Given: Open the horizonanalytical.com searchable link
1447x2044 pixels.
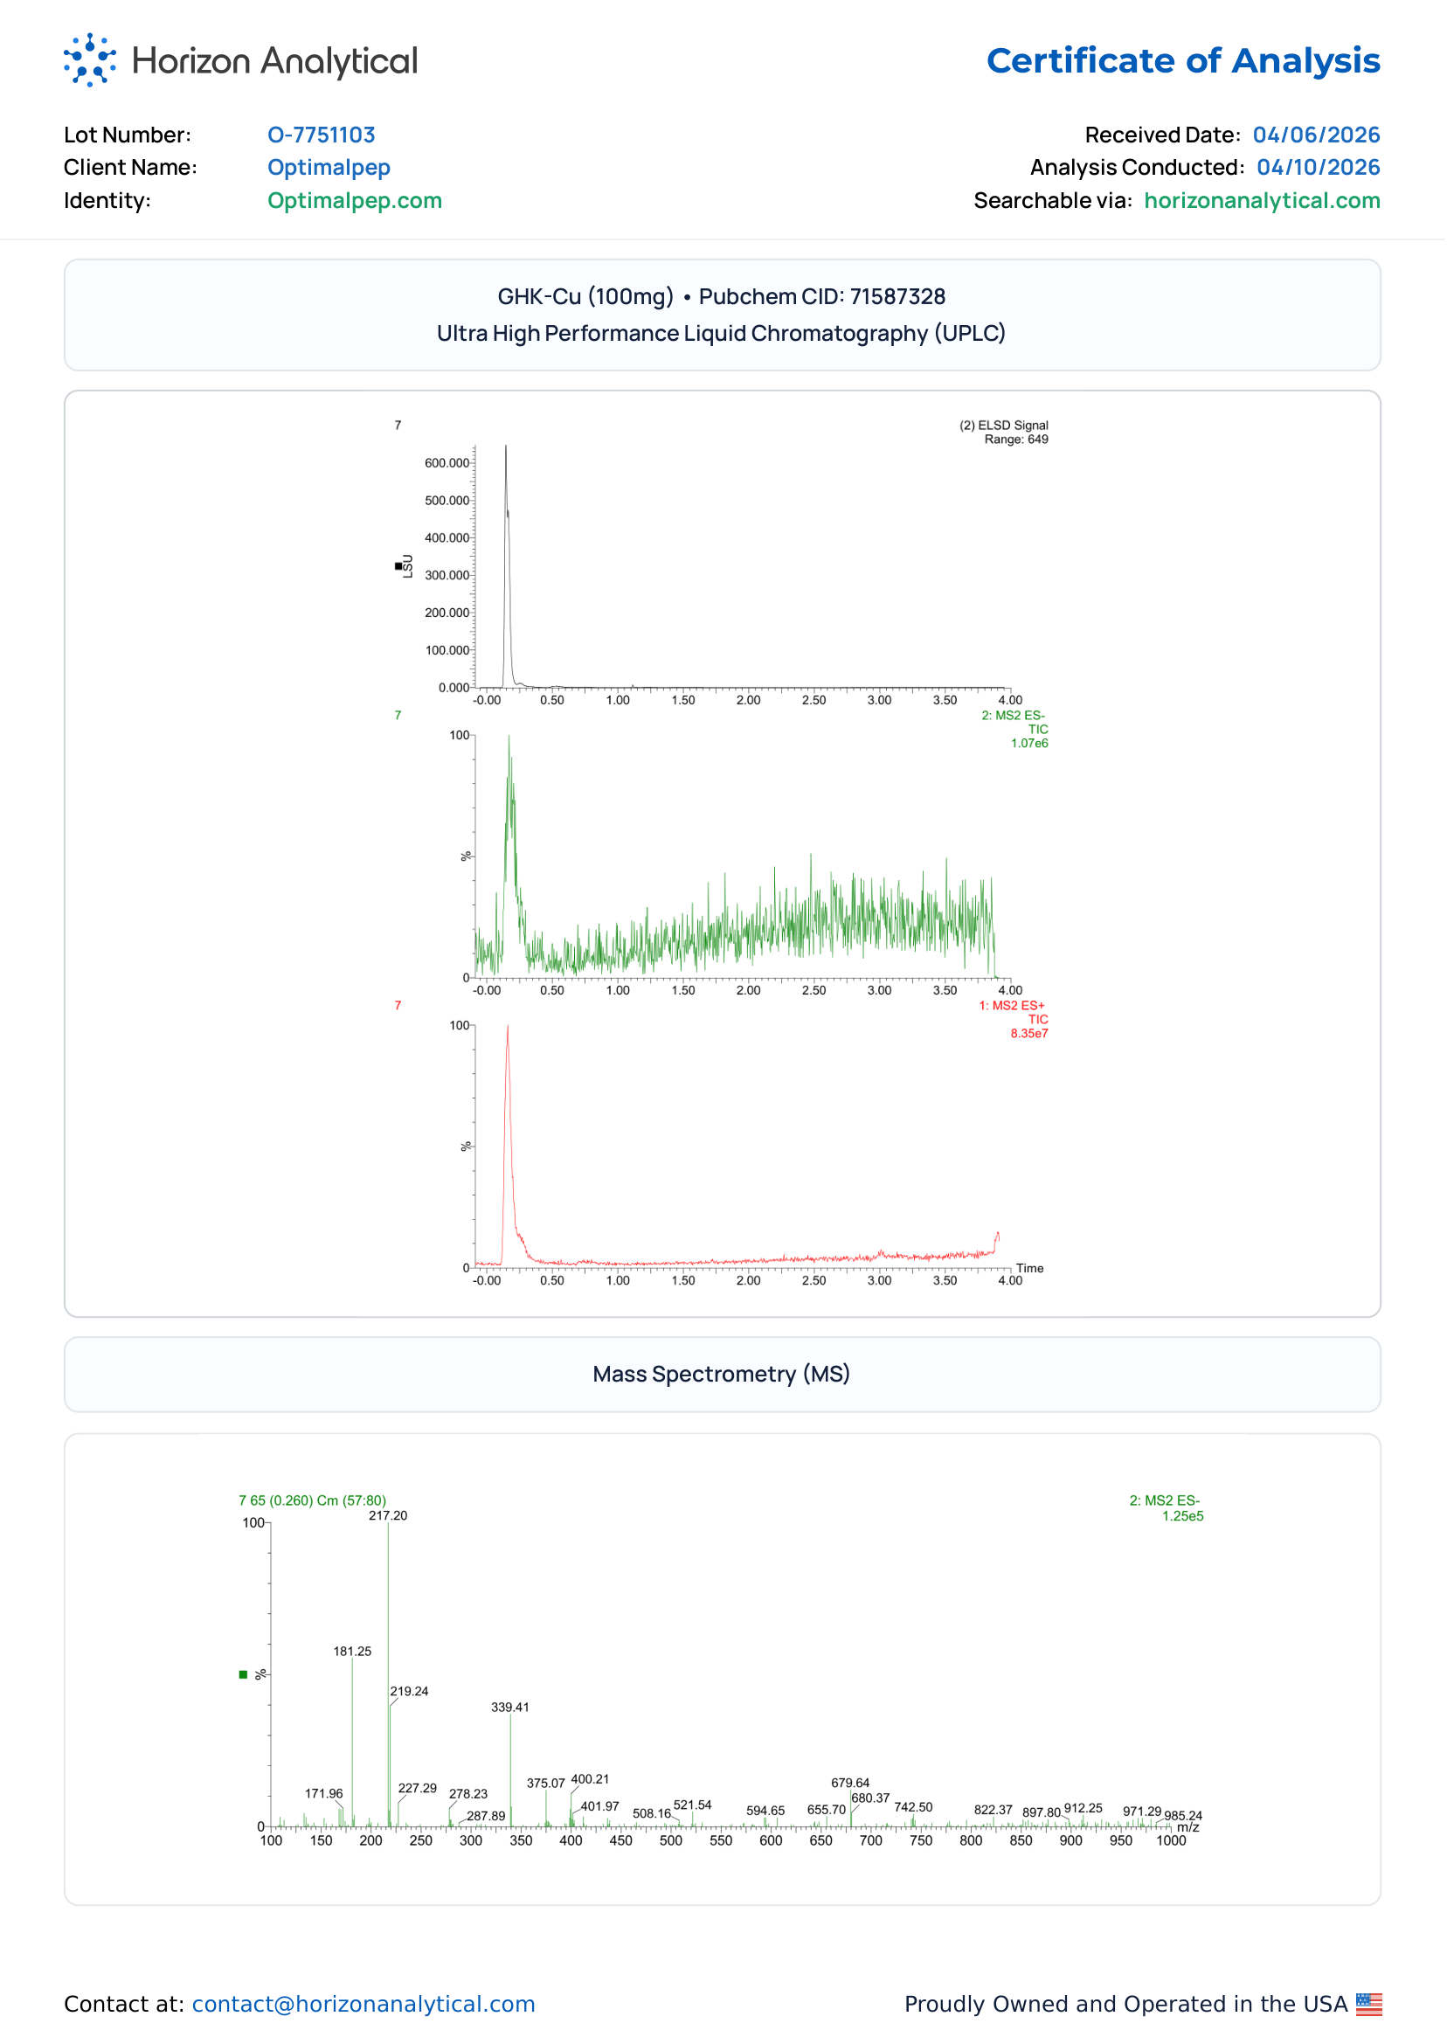Looking at the screenshot, I should click(1264, 200).
